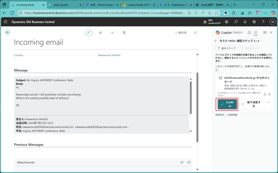The height and width of the screenshot is (173, 278).
Task: Share the Incoming email page
Action: (100, 33)
